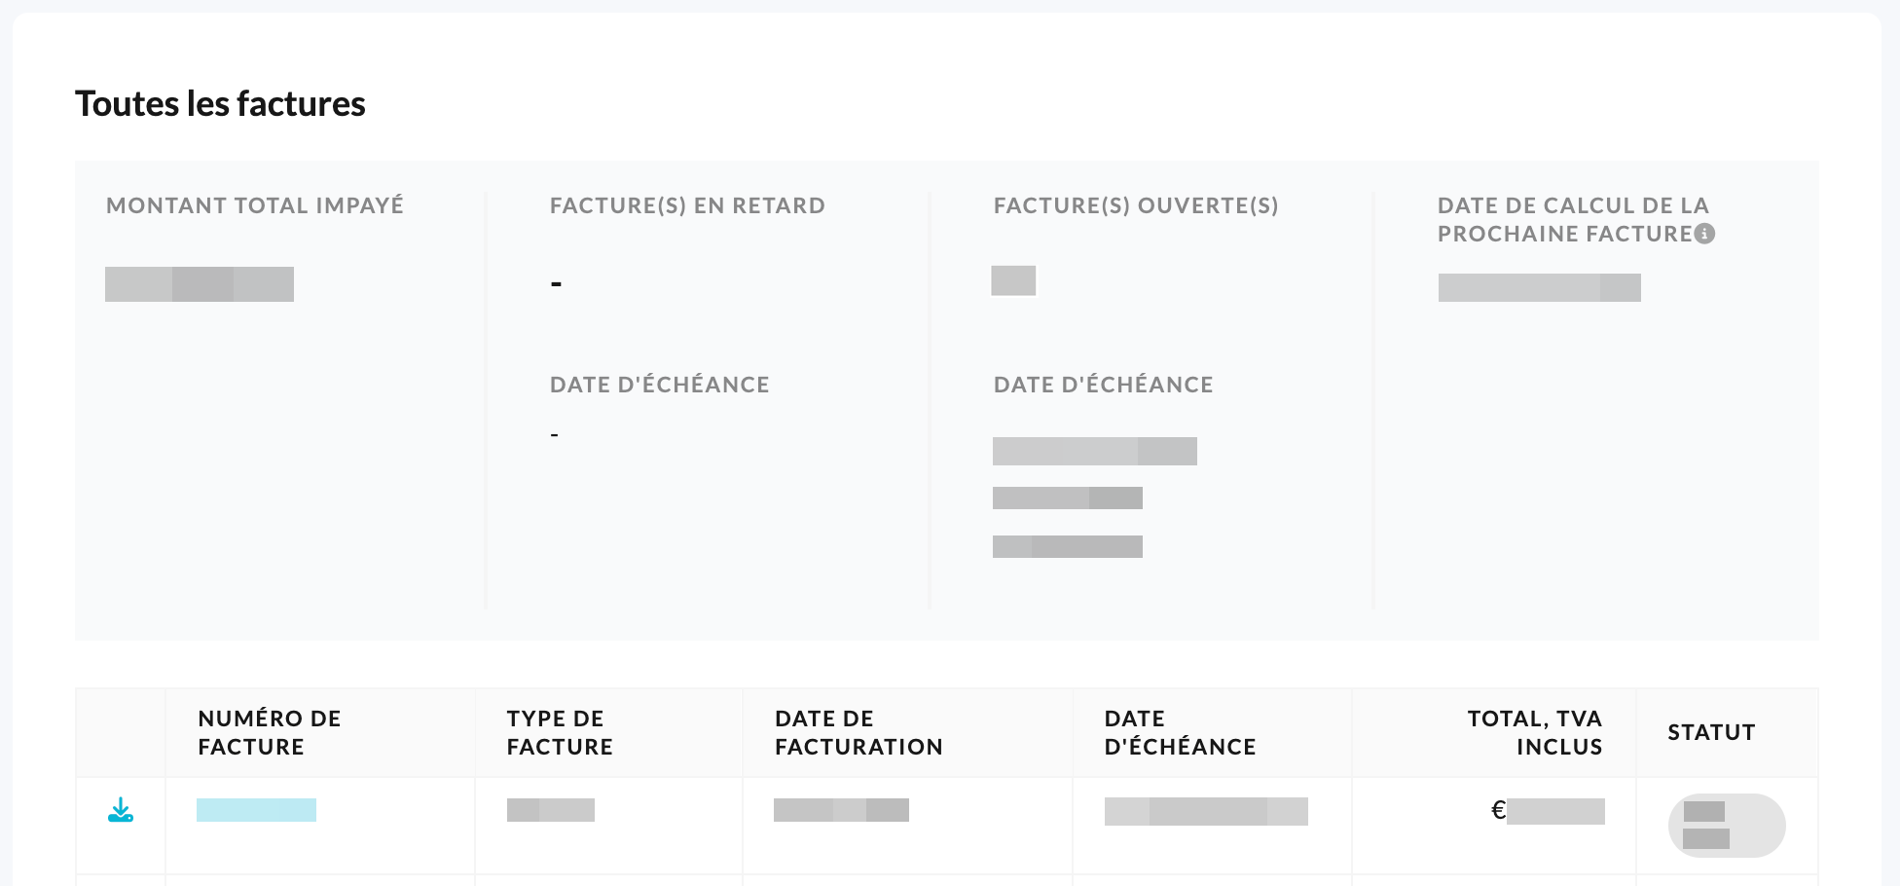Click the Facture(s) en retard label
This screenshot has width=1900, height=886.
click(x=687, y=205)
